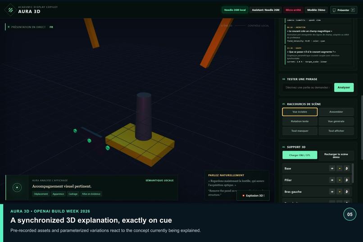Click the Cadrage capability chip
363x242 pixels.
tap(73, 194)
